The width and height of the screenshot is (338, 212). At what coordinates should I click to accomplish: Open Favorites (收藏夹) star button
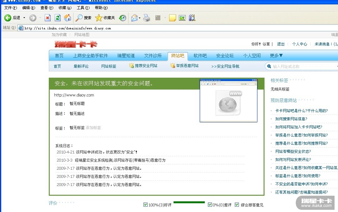coord(105,18)
